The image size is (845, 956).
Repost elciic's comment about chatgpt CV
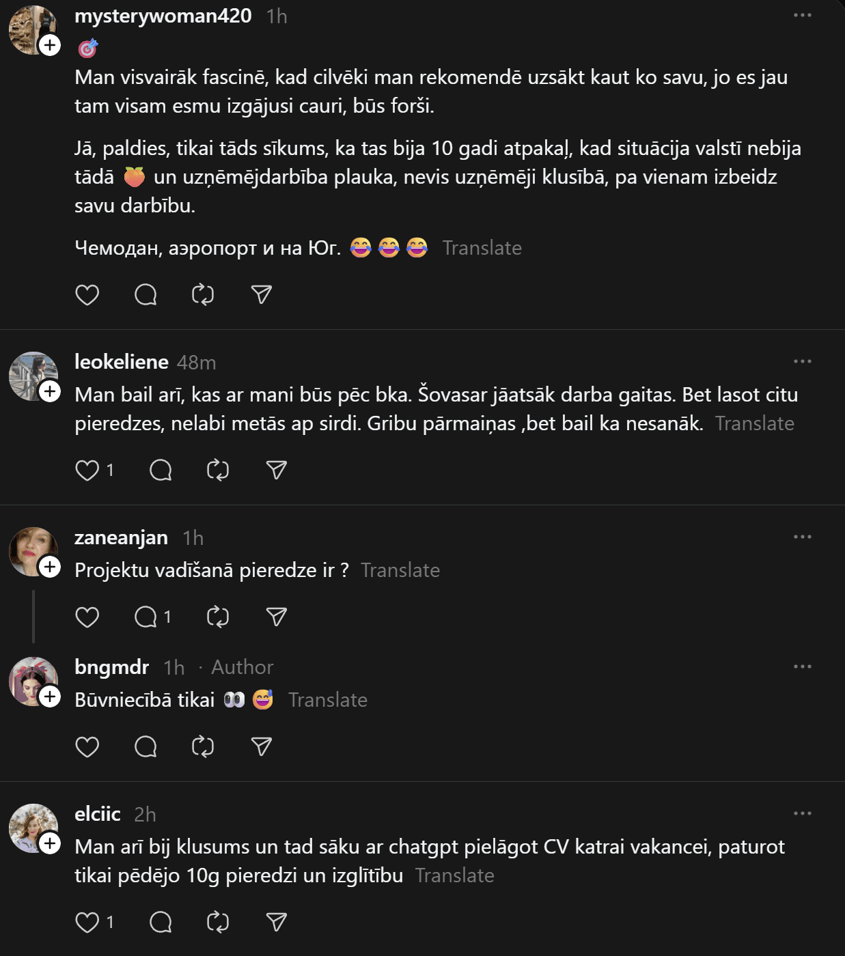point(218,923)
